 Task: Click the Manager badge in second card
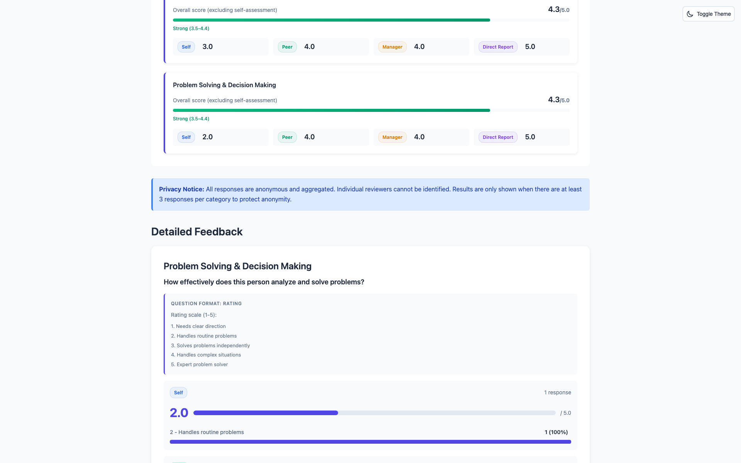click(392, 137)
